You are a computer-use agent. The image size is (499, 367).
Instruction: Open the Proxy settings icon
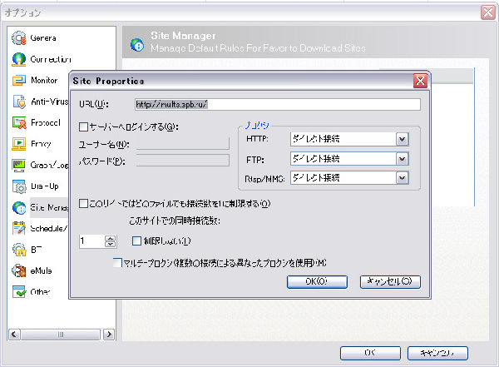(x=18, y=143)
